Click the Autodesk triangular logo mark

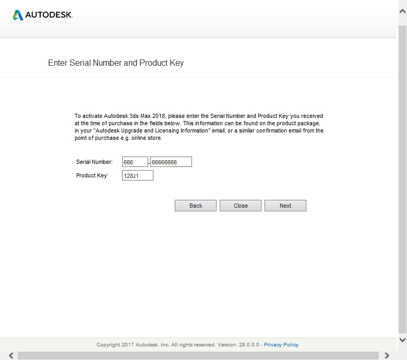(x=18, y=15)
